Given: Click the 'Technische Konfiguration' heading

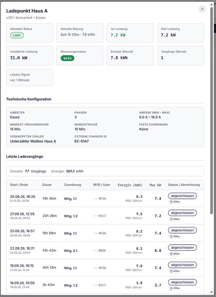Looking at the screenshot, I should pyautogui.click(x=29, y=99).
